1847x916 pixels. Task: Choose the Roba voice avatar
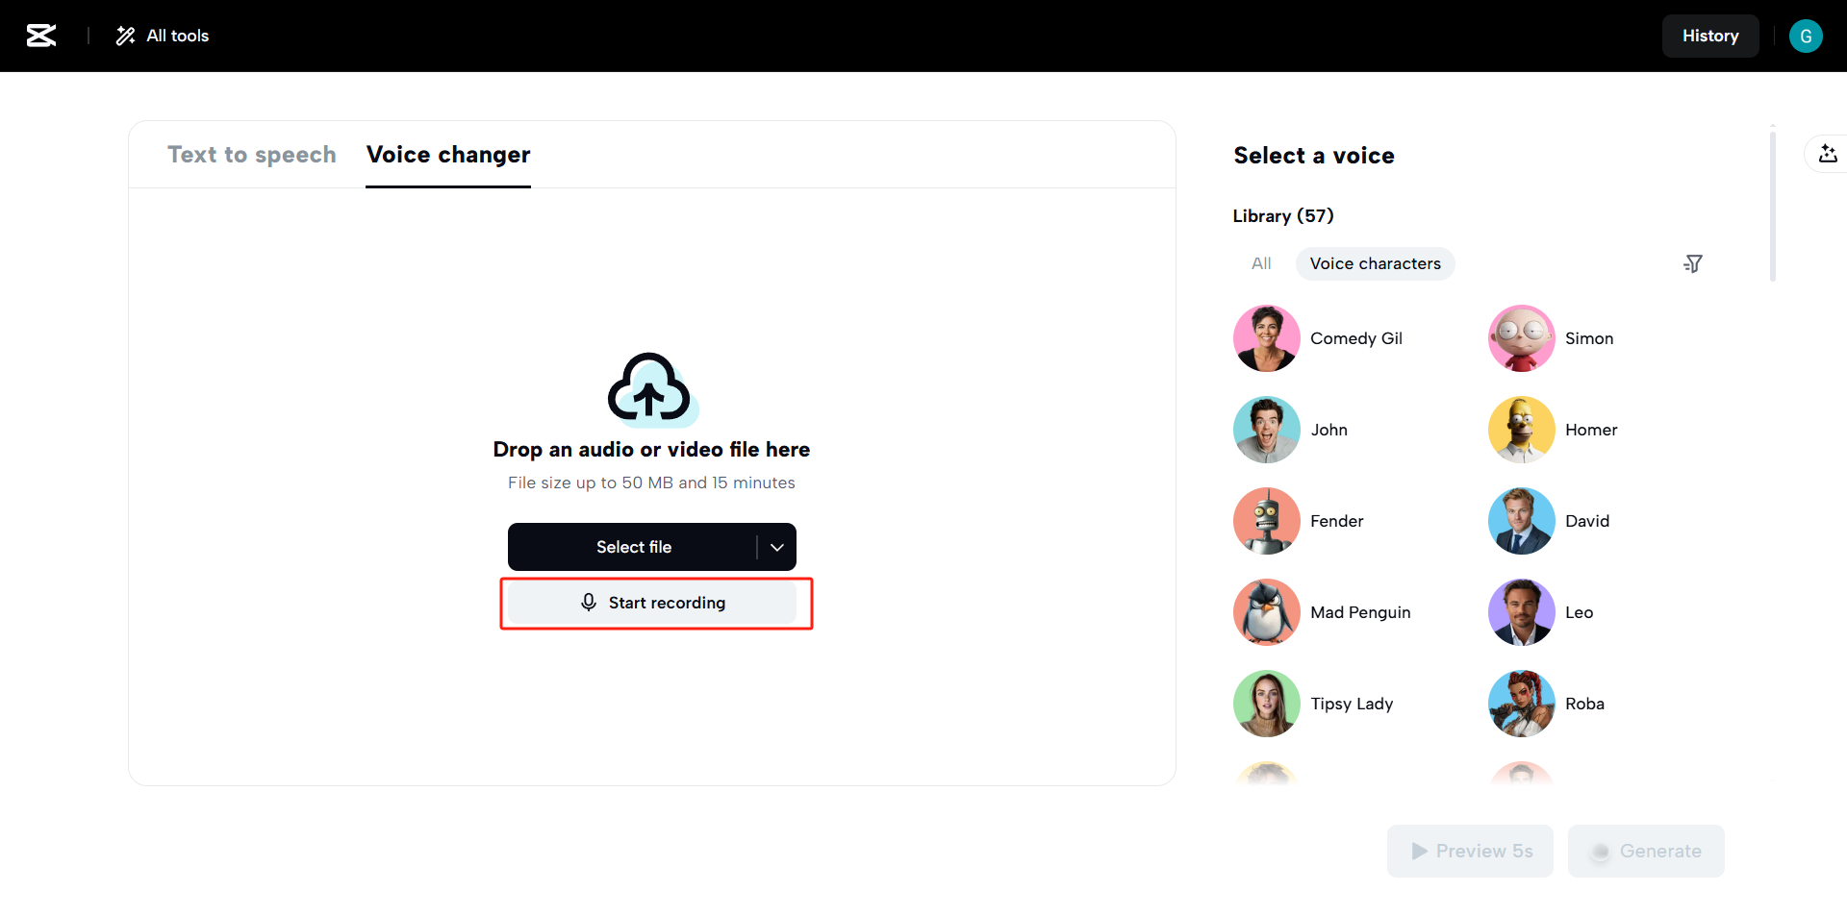[1522, 704]
